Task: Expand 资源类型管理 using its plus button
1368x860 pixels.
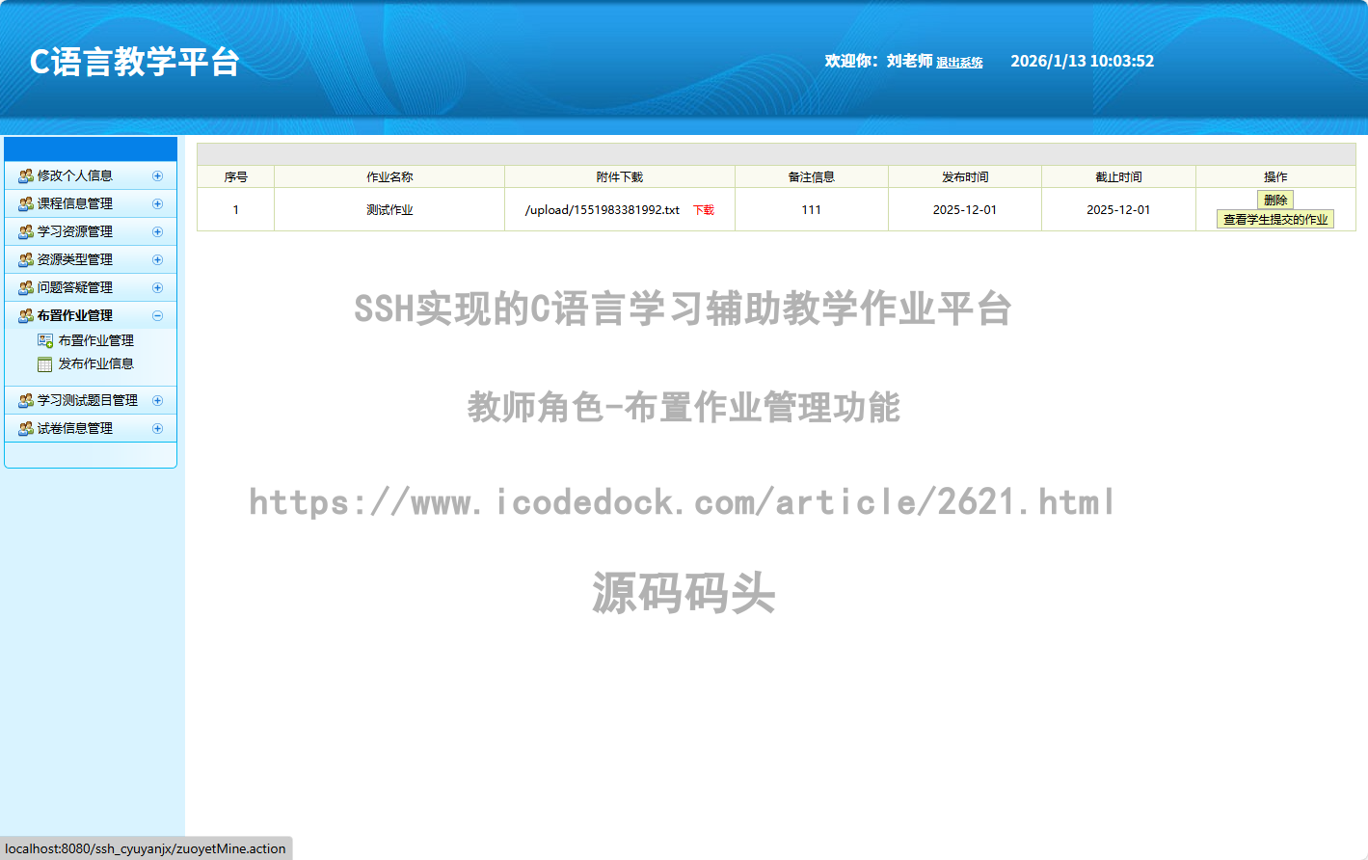Action: [157, 260]
